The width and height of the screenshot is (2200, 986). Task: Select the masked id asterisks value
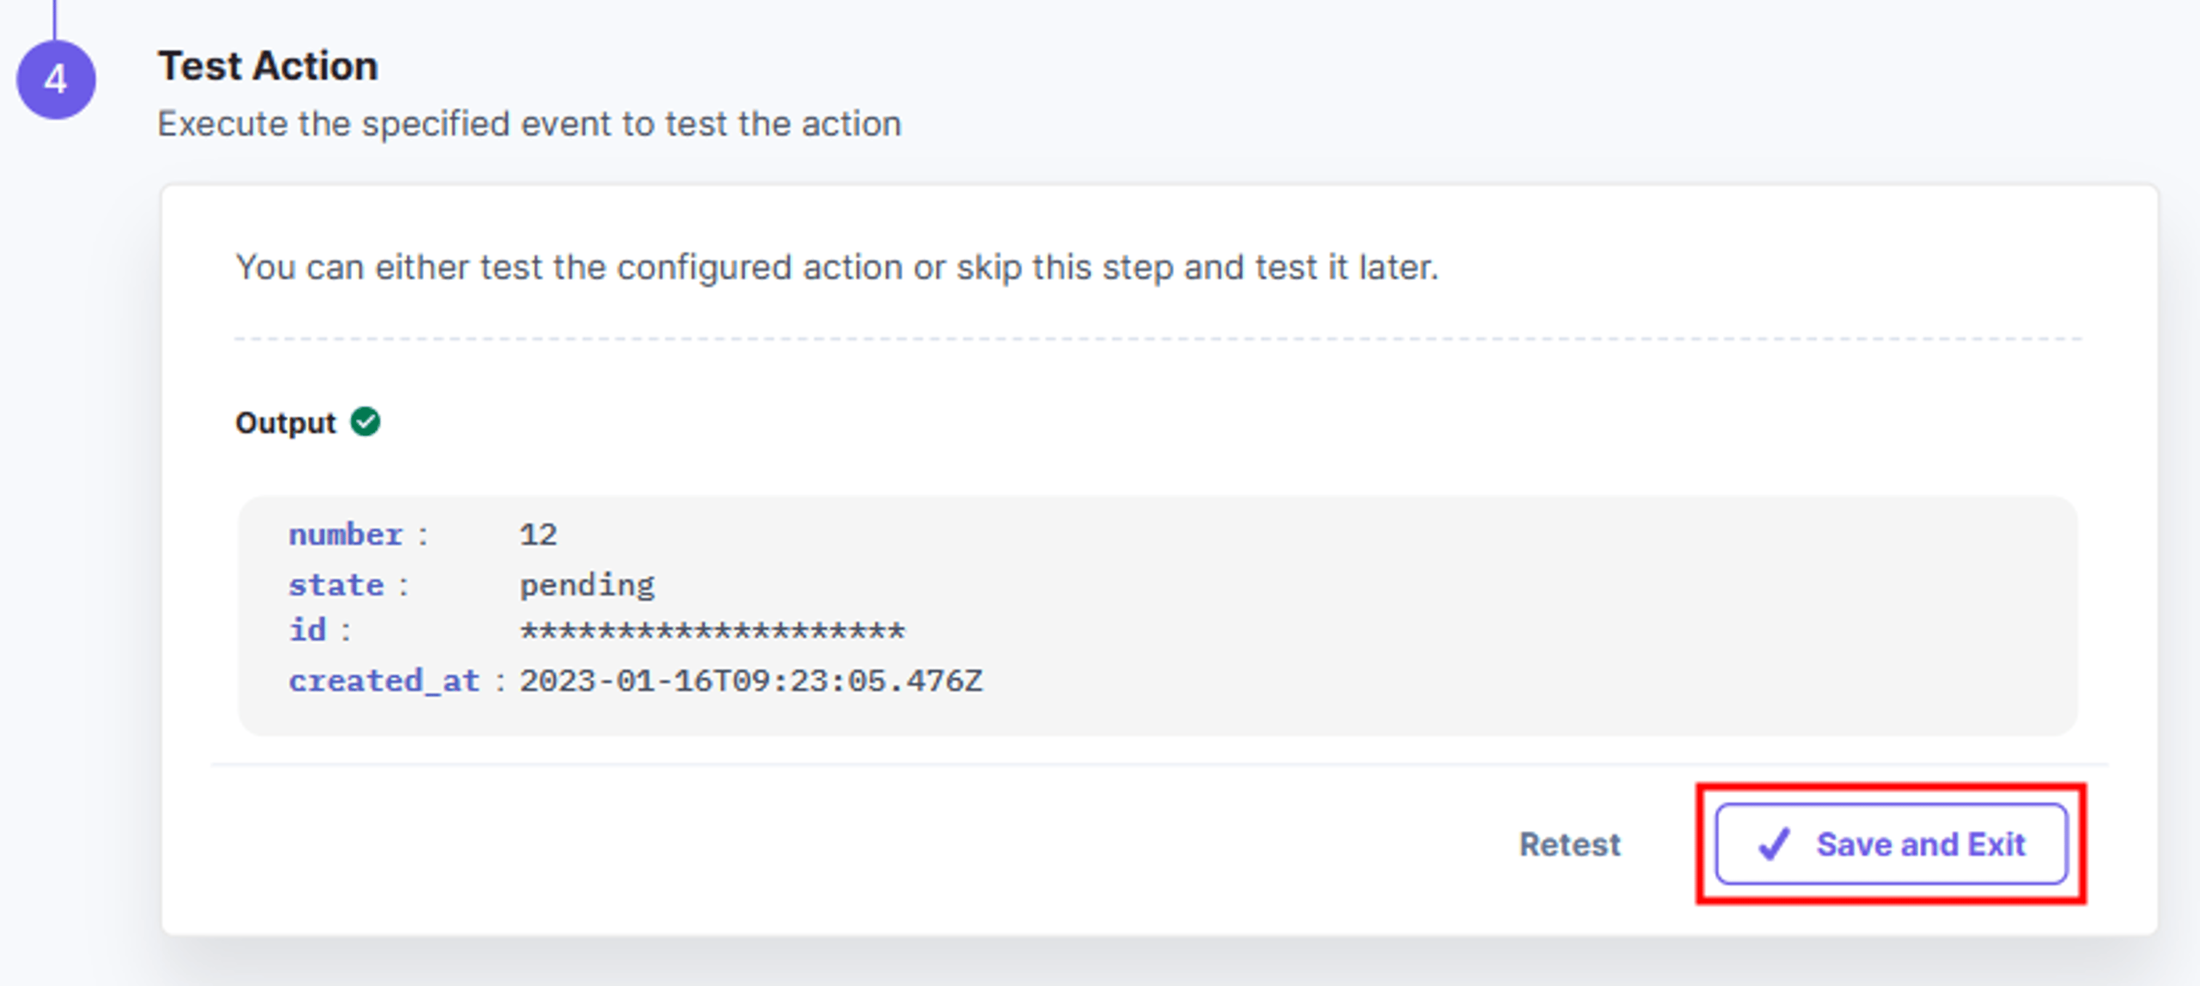pos(712,632)
